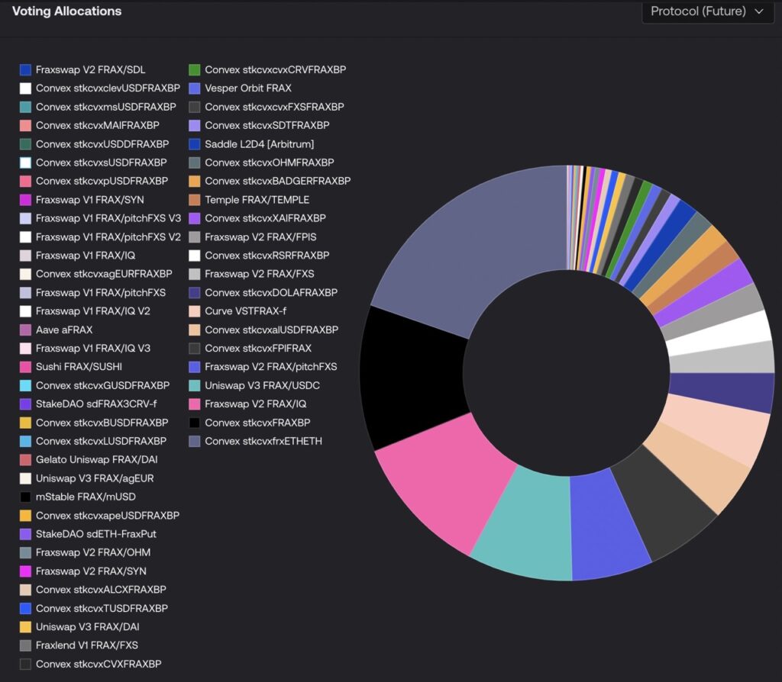Click the Voting Allocations heading
The width and height of the screenshot is (782, 682).
pos(67,11)
